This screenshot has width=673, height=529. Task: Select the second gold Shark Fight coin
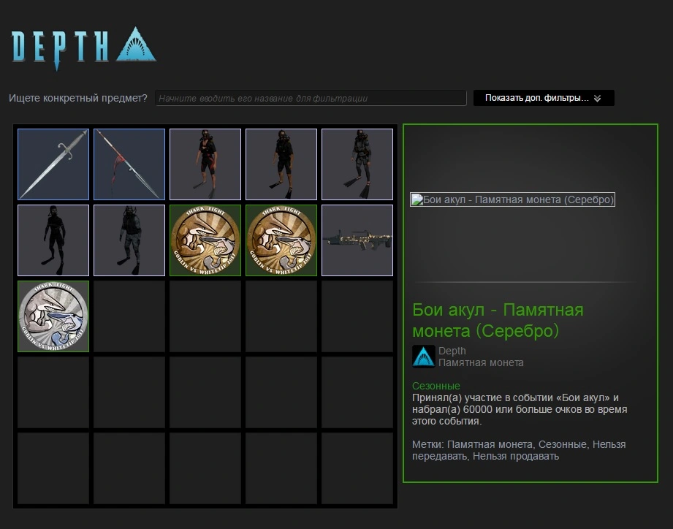click(281, 240)
